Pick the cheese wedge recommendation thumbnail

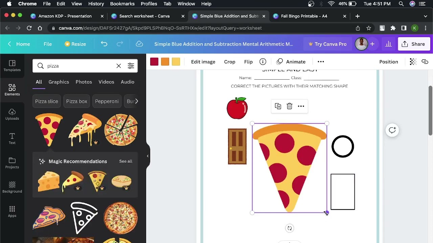coord(49,181)
